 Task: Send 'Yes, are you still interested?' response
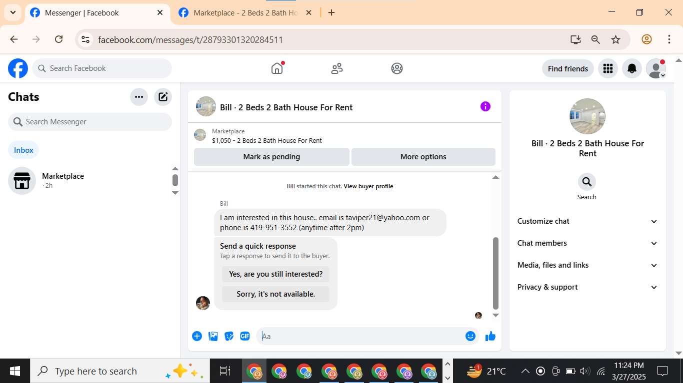click(275, 274)
